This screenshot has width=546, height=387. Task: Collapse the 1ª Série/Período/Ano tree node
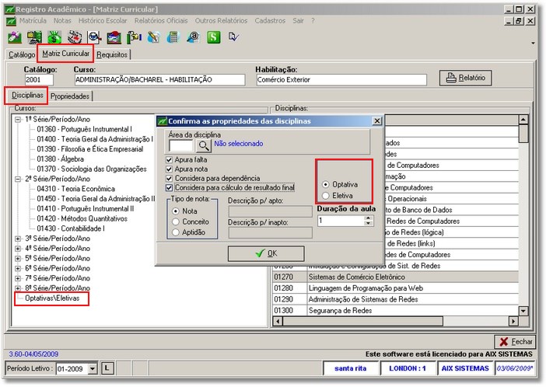tap(18, 119)
